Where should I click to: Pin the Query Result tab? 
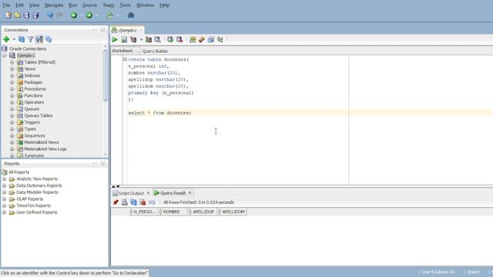(x=116, y=202)
